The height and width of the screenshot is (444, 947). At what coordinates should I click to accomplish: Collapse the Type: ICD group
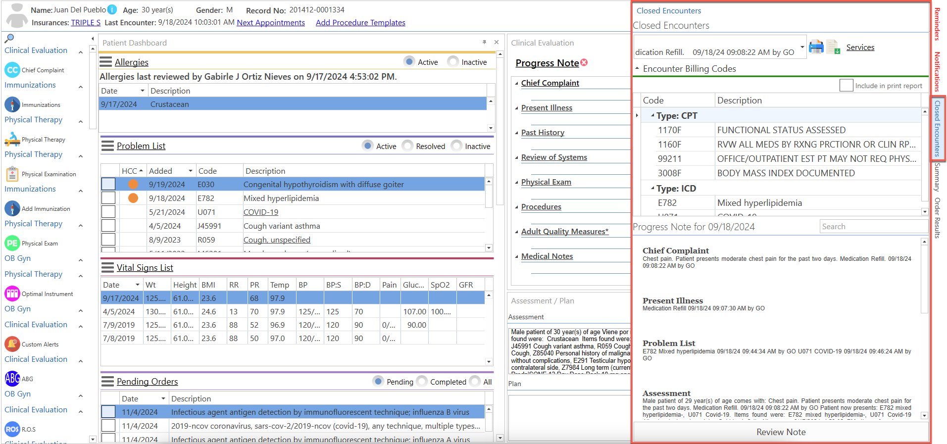tap(652, 188)
